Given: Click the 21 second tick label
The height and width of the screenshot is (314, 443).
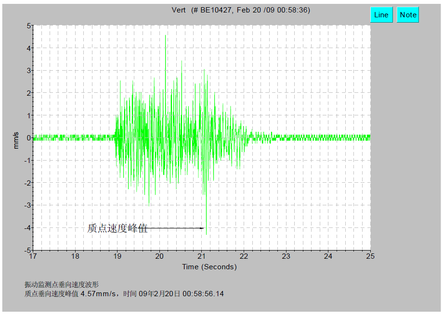Looking at the screenshot, I should (202, 256).
